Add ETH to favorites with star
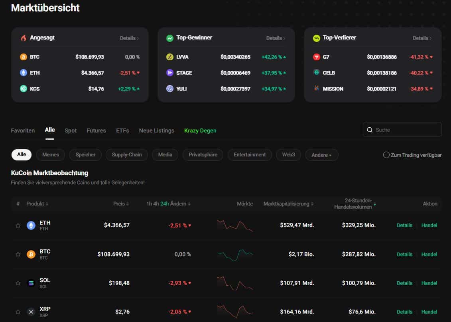 (x=18, y=225)
